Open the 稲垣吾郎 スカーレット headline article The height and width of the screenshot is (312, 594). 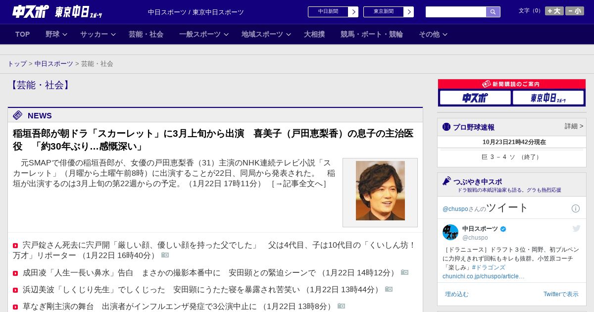pos(213,140)
